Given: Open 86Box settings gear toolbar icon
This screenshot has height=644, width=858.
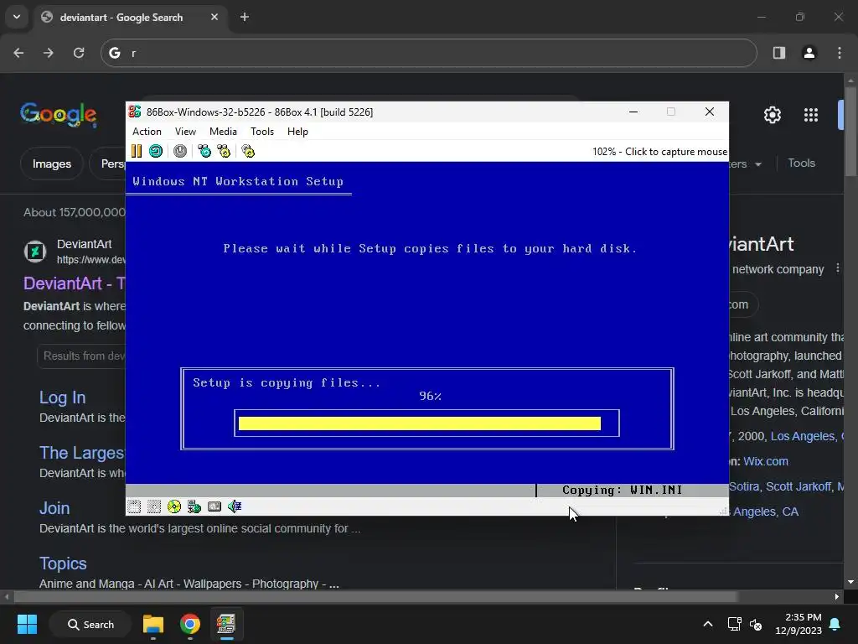Looking at the screenshot, I should coord(248,151).
